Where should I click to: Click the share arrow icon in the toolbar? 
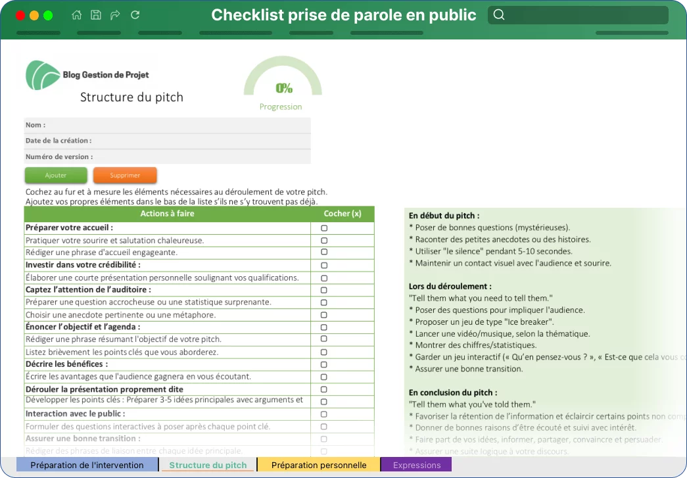[x=115, y=15]
